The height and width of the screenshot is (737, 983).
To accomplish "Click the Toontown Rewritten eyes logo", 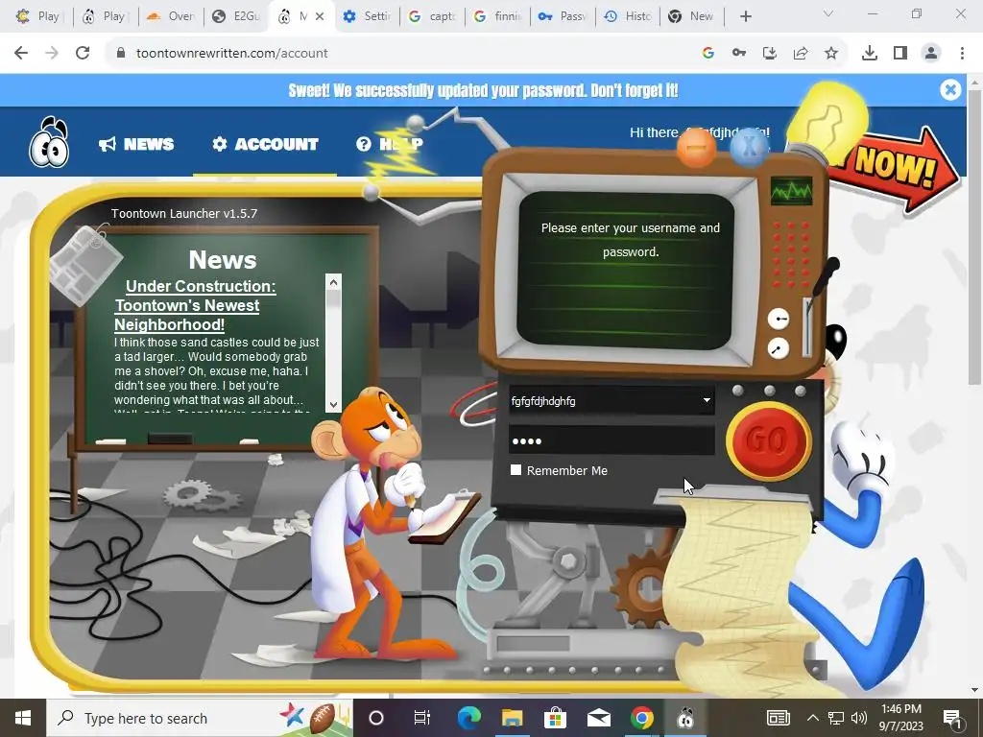I will pyautogui.click(x=49, y=142).
